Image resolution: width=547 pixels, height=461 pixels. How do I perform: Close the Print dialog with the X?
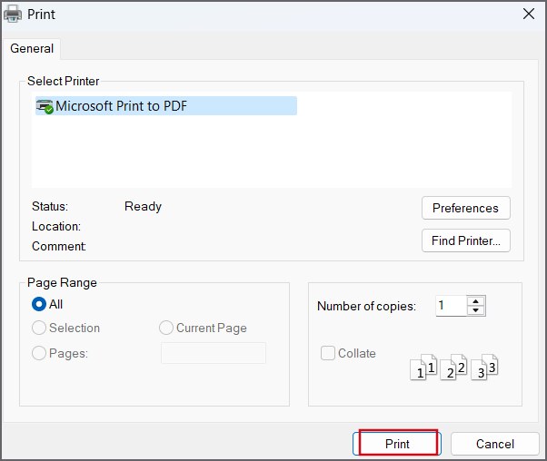(x=529, y=14)
